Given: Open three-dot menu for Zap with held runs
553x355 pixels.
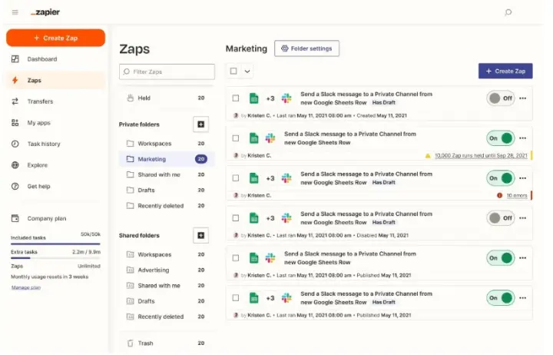Looking at the screenshot, I should (x=523, y=138).
